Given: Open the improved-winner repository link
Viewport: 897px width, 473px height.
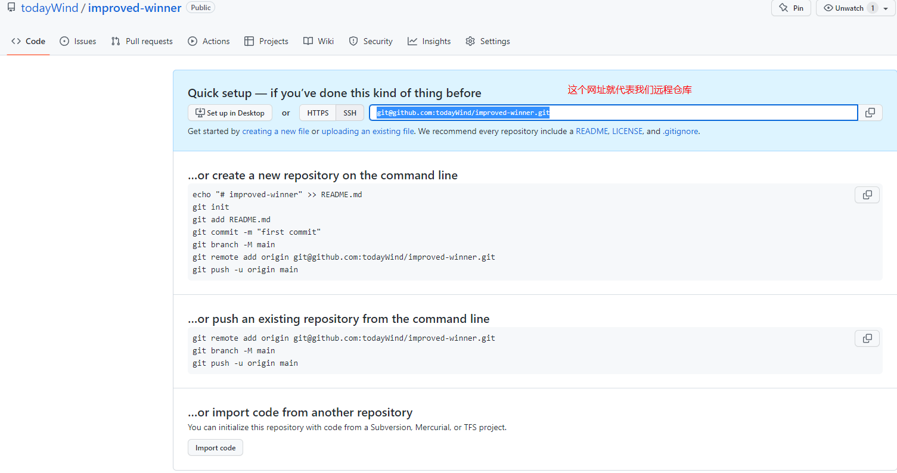Looking at the screenshot, I should pyautogui.click(x=135, y=8).
